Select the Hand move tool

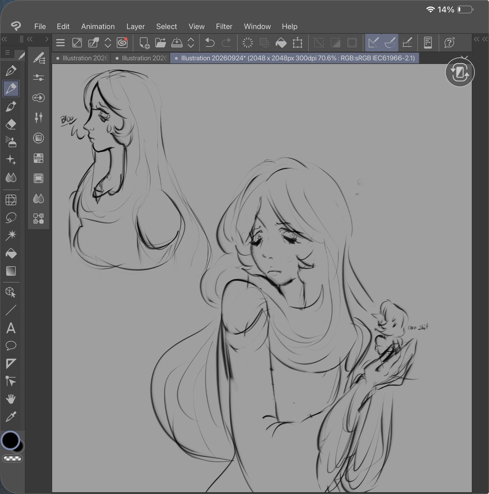[11, 399]
